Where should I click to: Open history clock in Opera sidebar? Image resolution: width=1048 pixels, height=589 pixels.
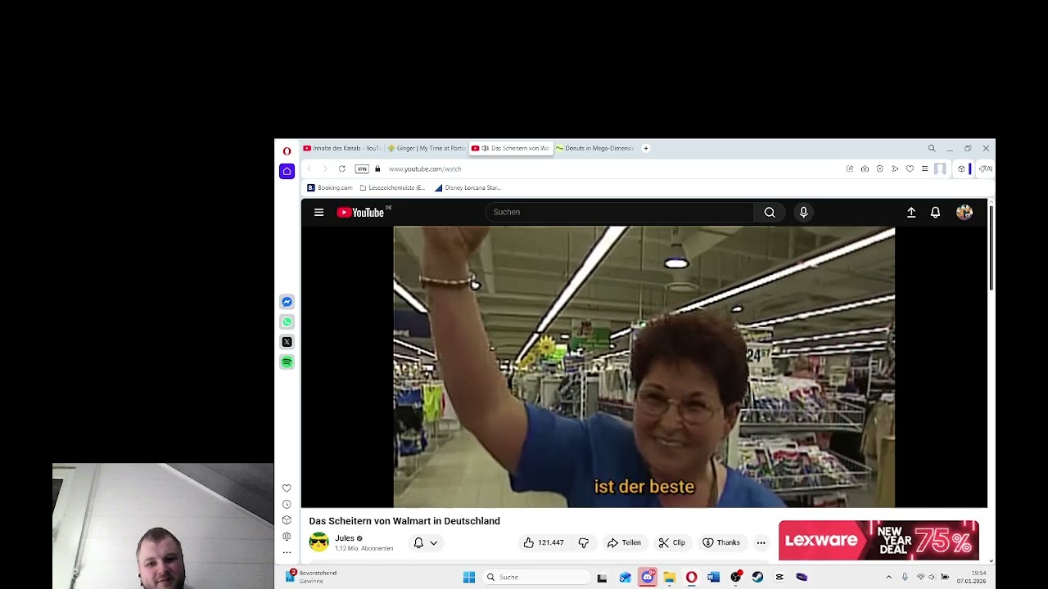click(x=287, y=504)
